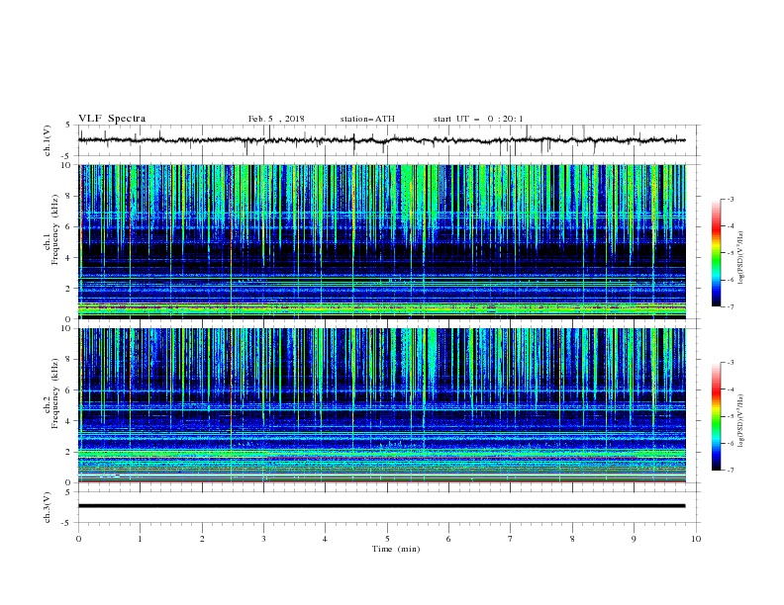Click the ch.2 colorbar 'log(PSD)(V²/Hz)' label
Image resolution: width=784 pixels, height=605 pixels.
point(740,420)
